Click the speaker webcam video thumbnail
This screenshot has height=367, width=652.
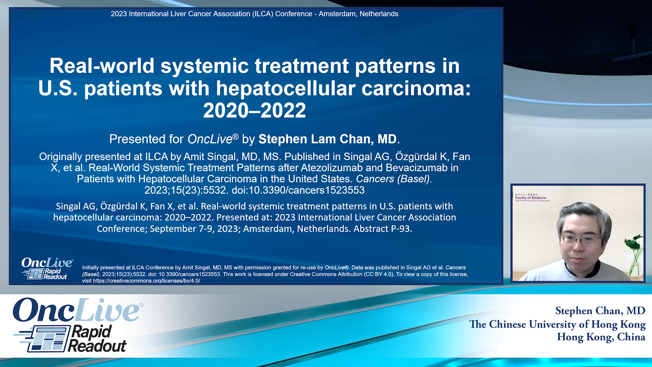pos(578,233)
